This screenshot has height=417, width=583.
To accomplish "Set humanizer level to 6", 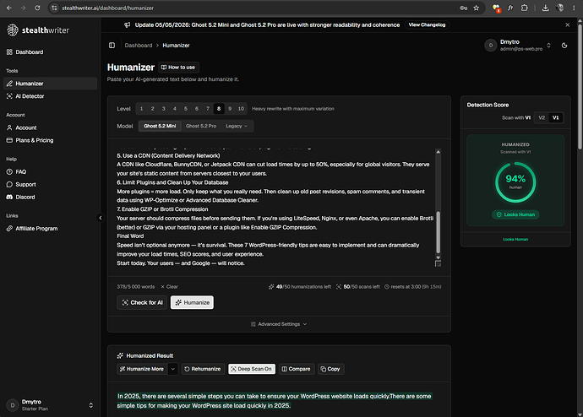I will [197, 109].
